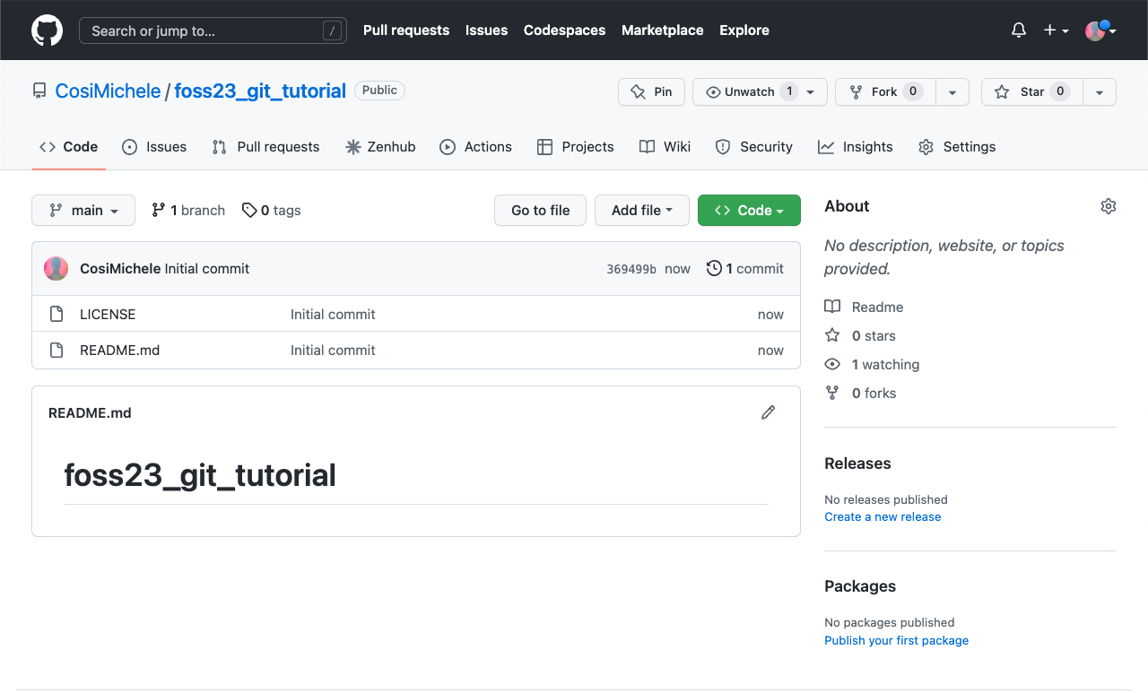Click the repository book icon beside owner name
1148x693 pixels.
(x=39, y=91)
